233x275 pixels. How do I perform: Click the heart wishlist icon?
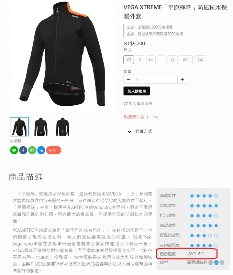pos(125,104)
